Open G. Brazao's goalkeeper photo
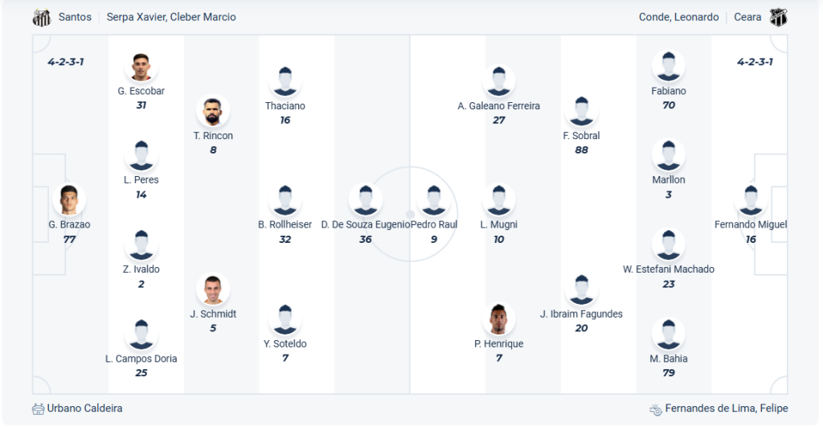The height and width of the screenshot is (431, 823). tap(69, 200)
